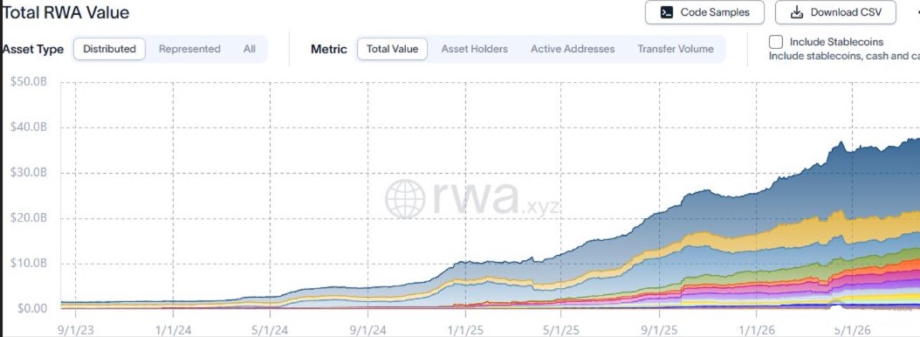This screenshot has height=337, width=920.
Task: Select the All asset type option
Action: tap(250, 49)
